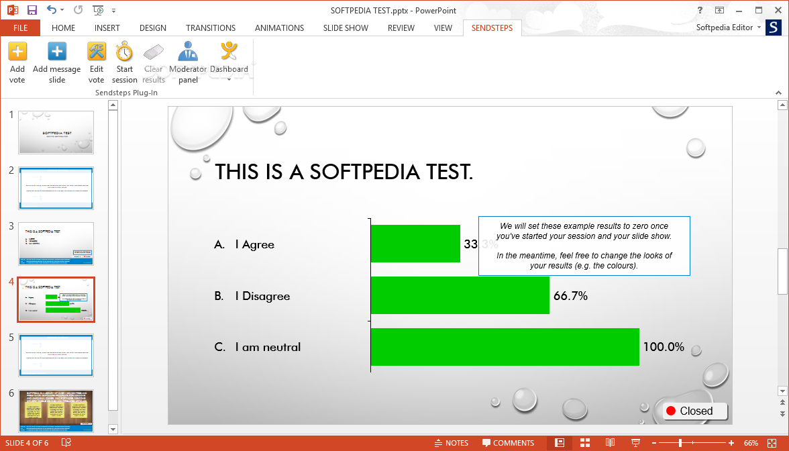Open the ANIMATIONS tab
789x451 pixels.
[279, 28]
